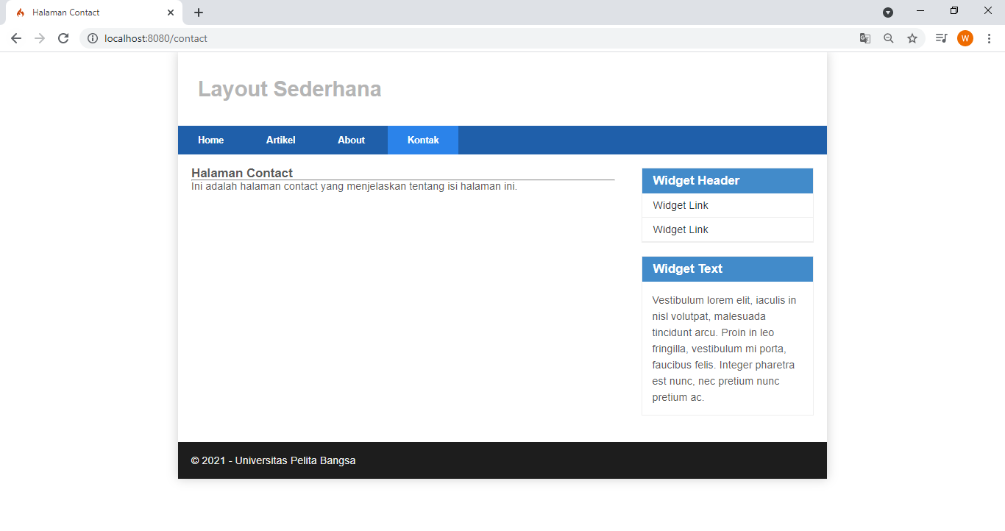Open the browser three-dot menu
This screenshot has height=531, width=1005.
[989, 38]
